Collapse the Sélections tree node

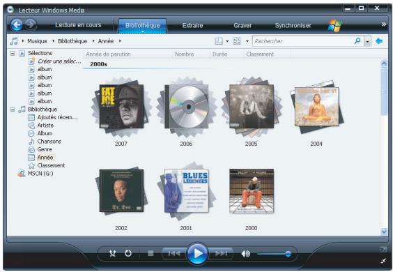13,53
